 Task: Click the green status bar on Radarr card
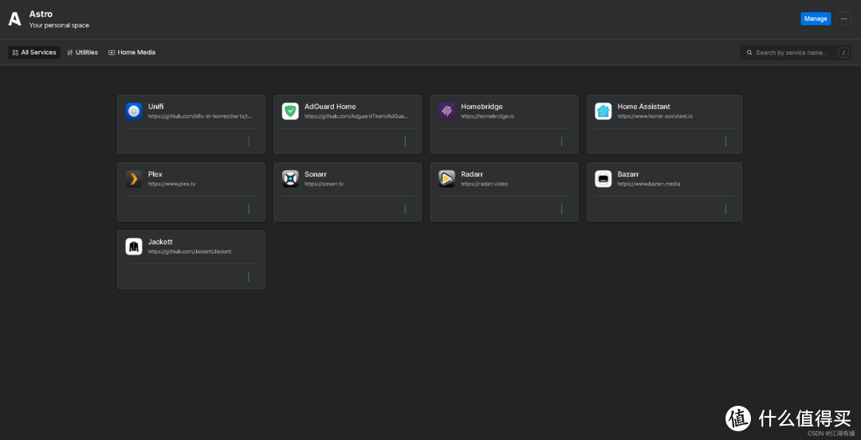point(562,209)
